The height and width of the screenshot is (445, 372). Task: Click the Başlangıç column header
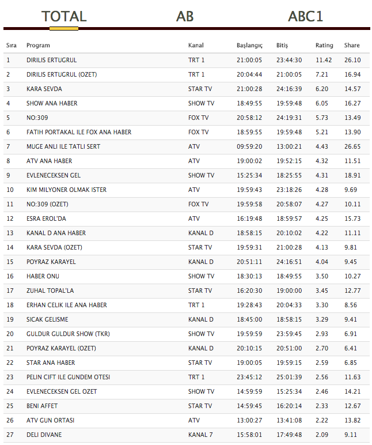pos(249,46)
